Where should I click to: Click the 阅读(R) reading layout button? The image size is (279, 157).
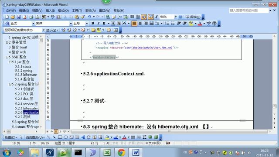click(x=193, y=17)
